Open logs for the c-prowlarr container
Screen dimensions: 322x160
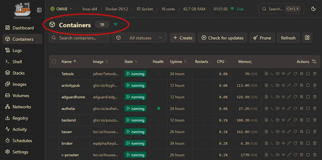coord(266,155)
